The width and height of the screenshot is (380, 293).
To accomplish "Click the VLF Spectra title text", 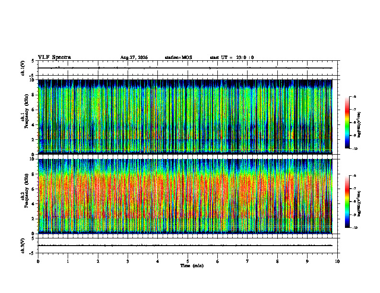I will point(54,57).
